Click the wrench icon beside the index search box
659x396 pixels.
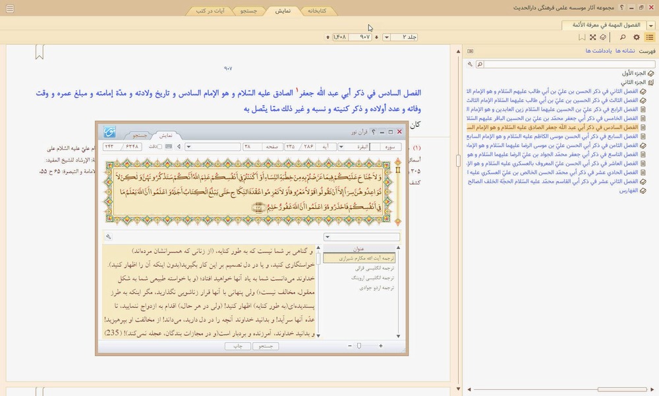point(470,64)
